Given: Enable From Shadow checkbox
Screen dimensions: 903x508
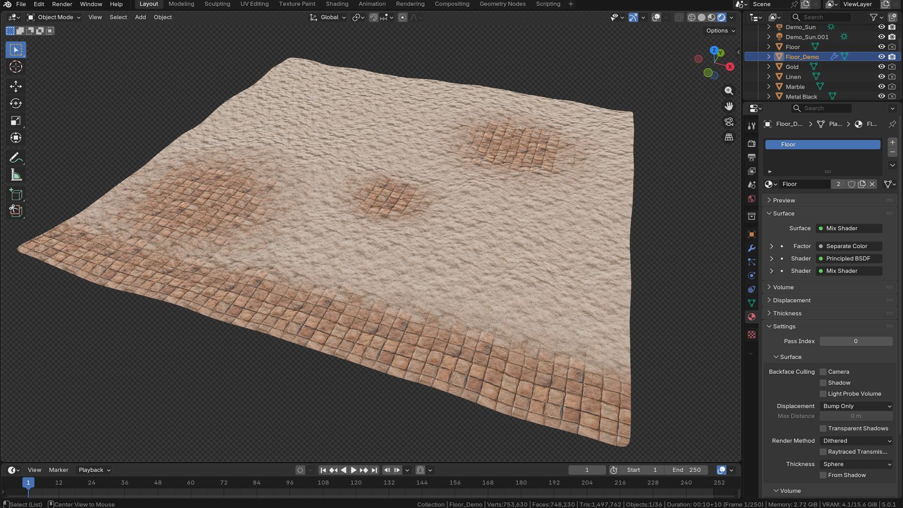Looking at the screenshot, I should [823, 476].
